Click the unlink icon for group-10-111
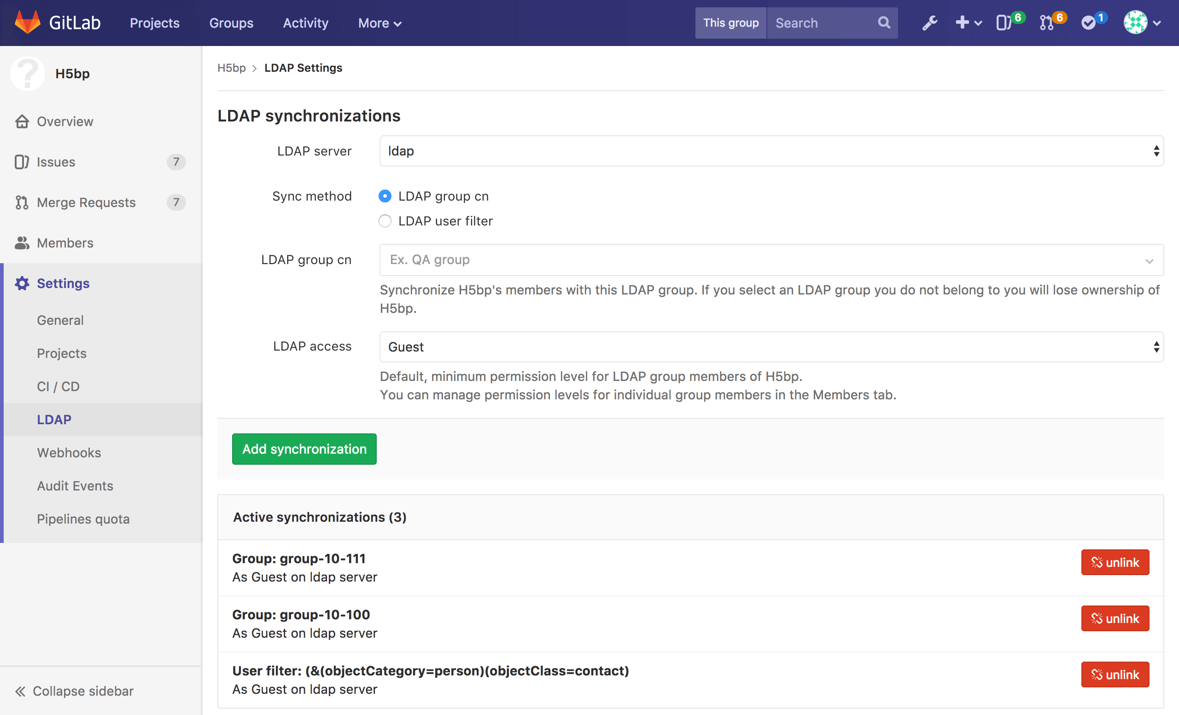 (1096, 562)
